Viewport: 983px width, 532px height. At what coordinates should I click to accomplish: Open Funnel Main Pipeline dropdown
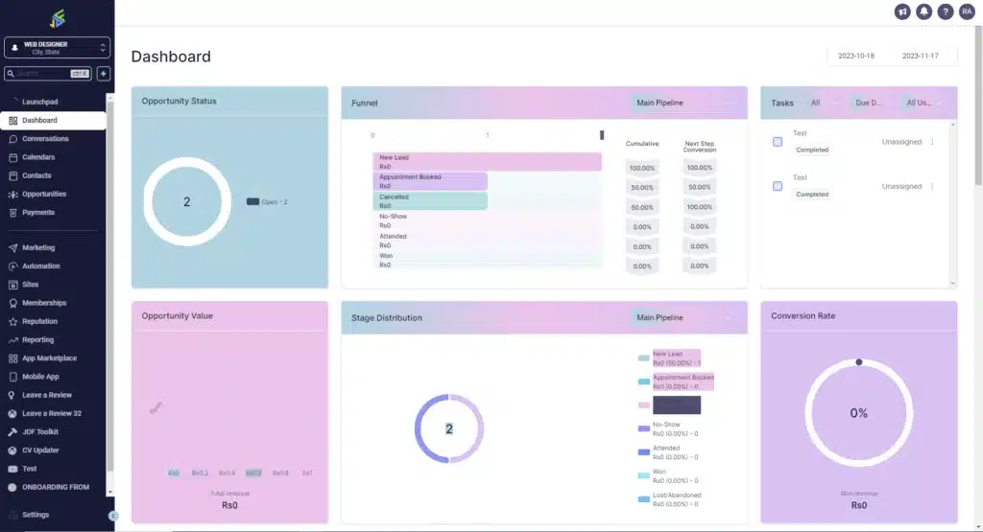tap(683, 103)
